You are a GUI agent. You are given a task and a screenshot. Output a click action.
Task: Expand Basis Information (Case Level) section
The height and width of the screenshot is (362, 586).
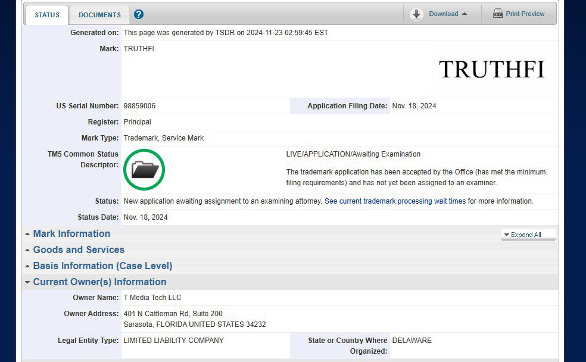103,266
